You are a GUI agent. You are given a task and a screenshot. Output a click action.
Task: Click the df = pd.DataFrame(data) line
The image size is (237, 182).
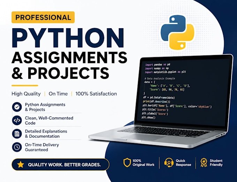[159, 98]
